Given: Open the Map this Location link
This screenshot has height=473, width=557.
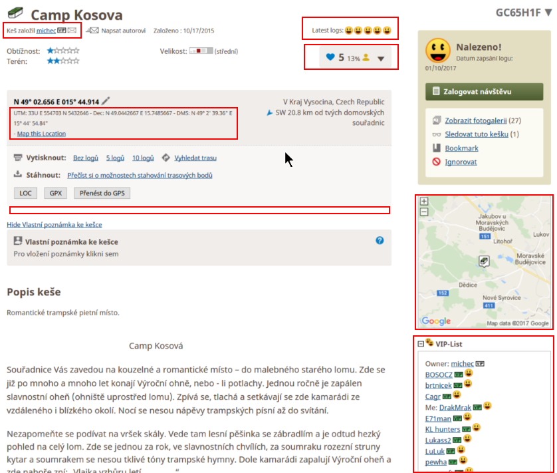Looking at the screenshot, I should click(x=41, y=134).
